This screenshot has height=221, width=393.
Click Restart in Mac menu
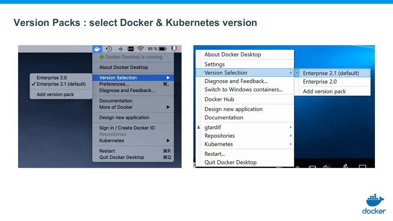pos(133,151)
